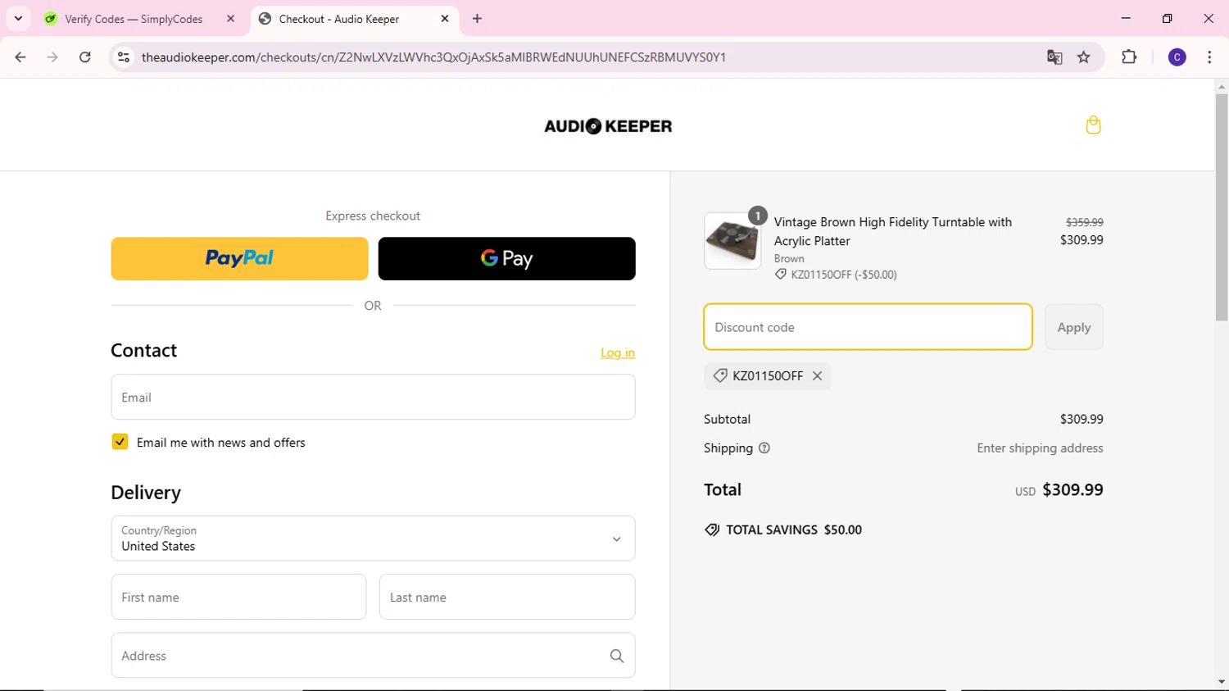1229x691 pixels.
Task: Click the turntable product thumbnail
Action: coord(732,241)
